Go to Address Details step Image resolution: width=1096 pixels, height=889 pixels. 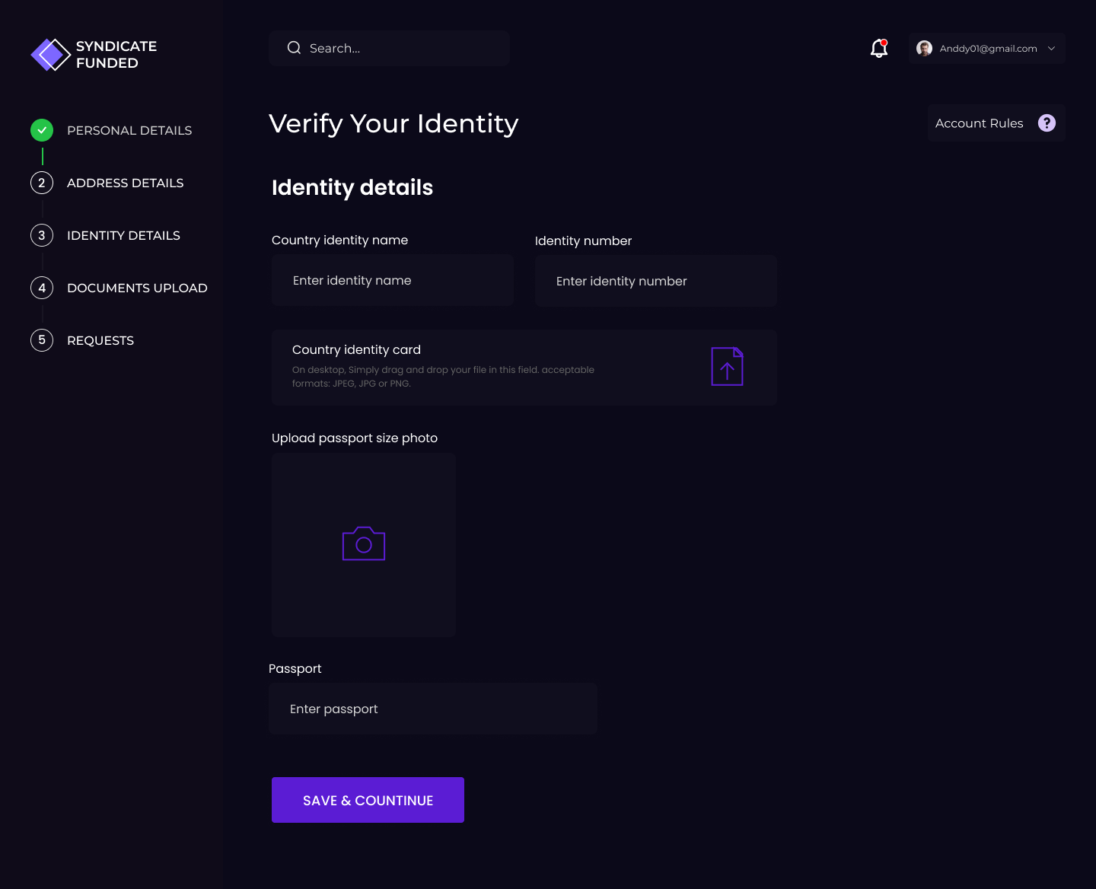tap(125, 183)
